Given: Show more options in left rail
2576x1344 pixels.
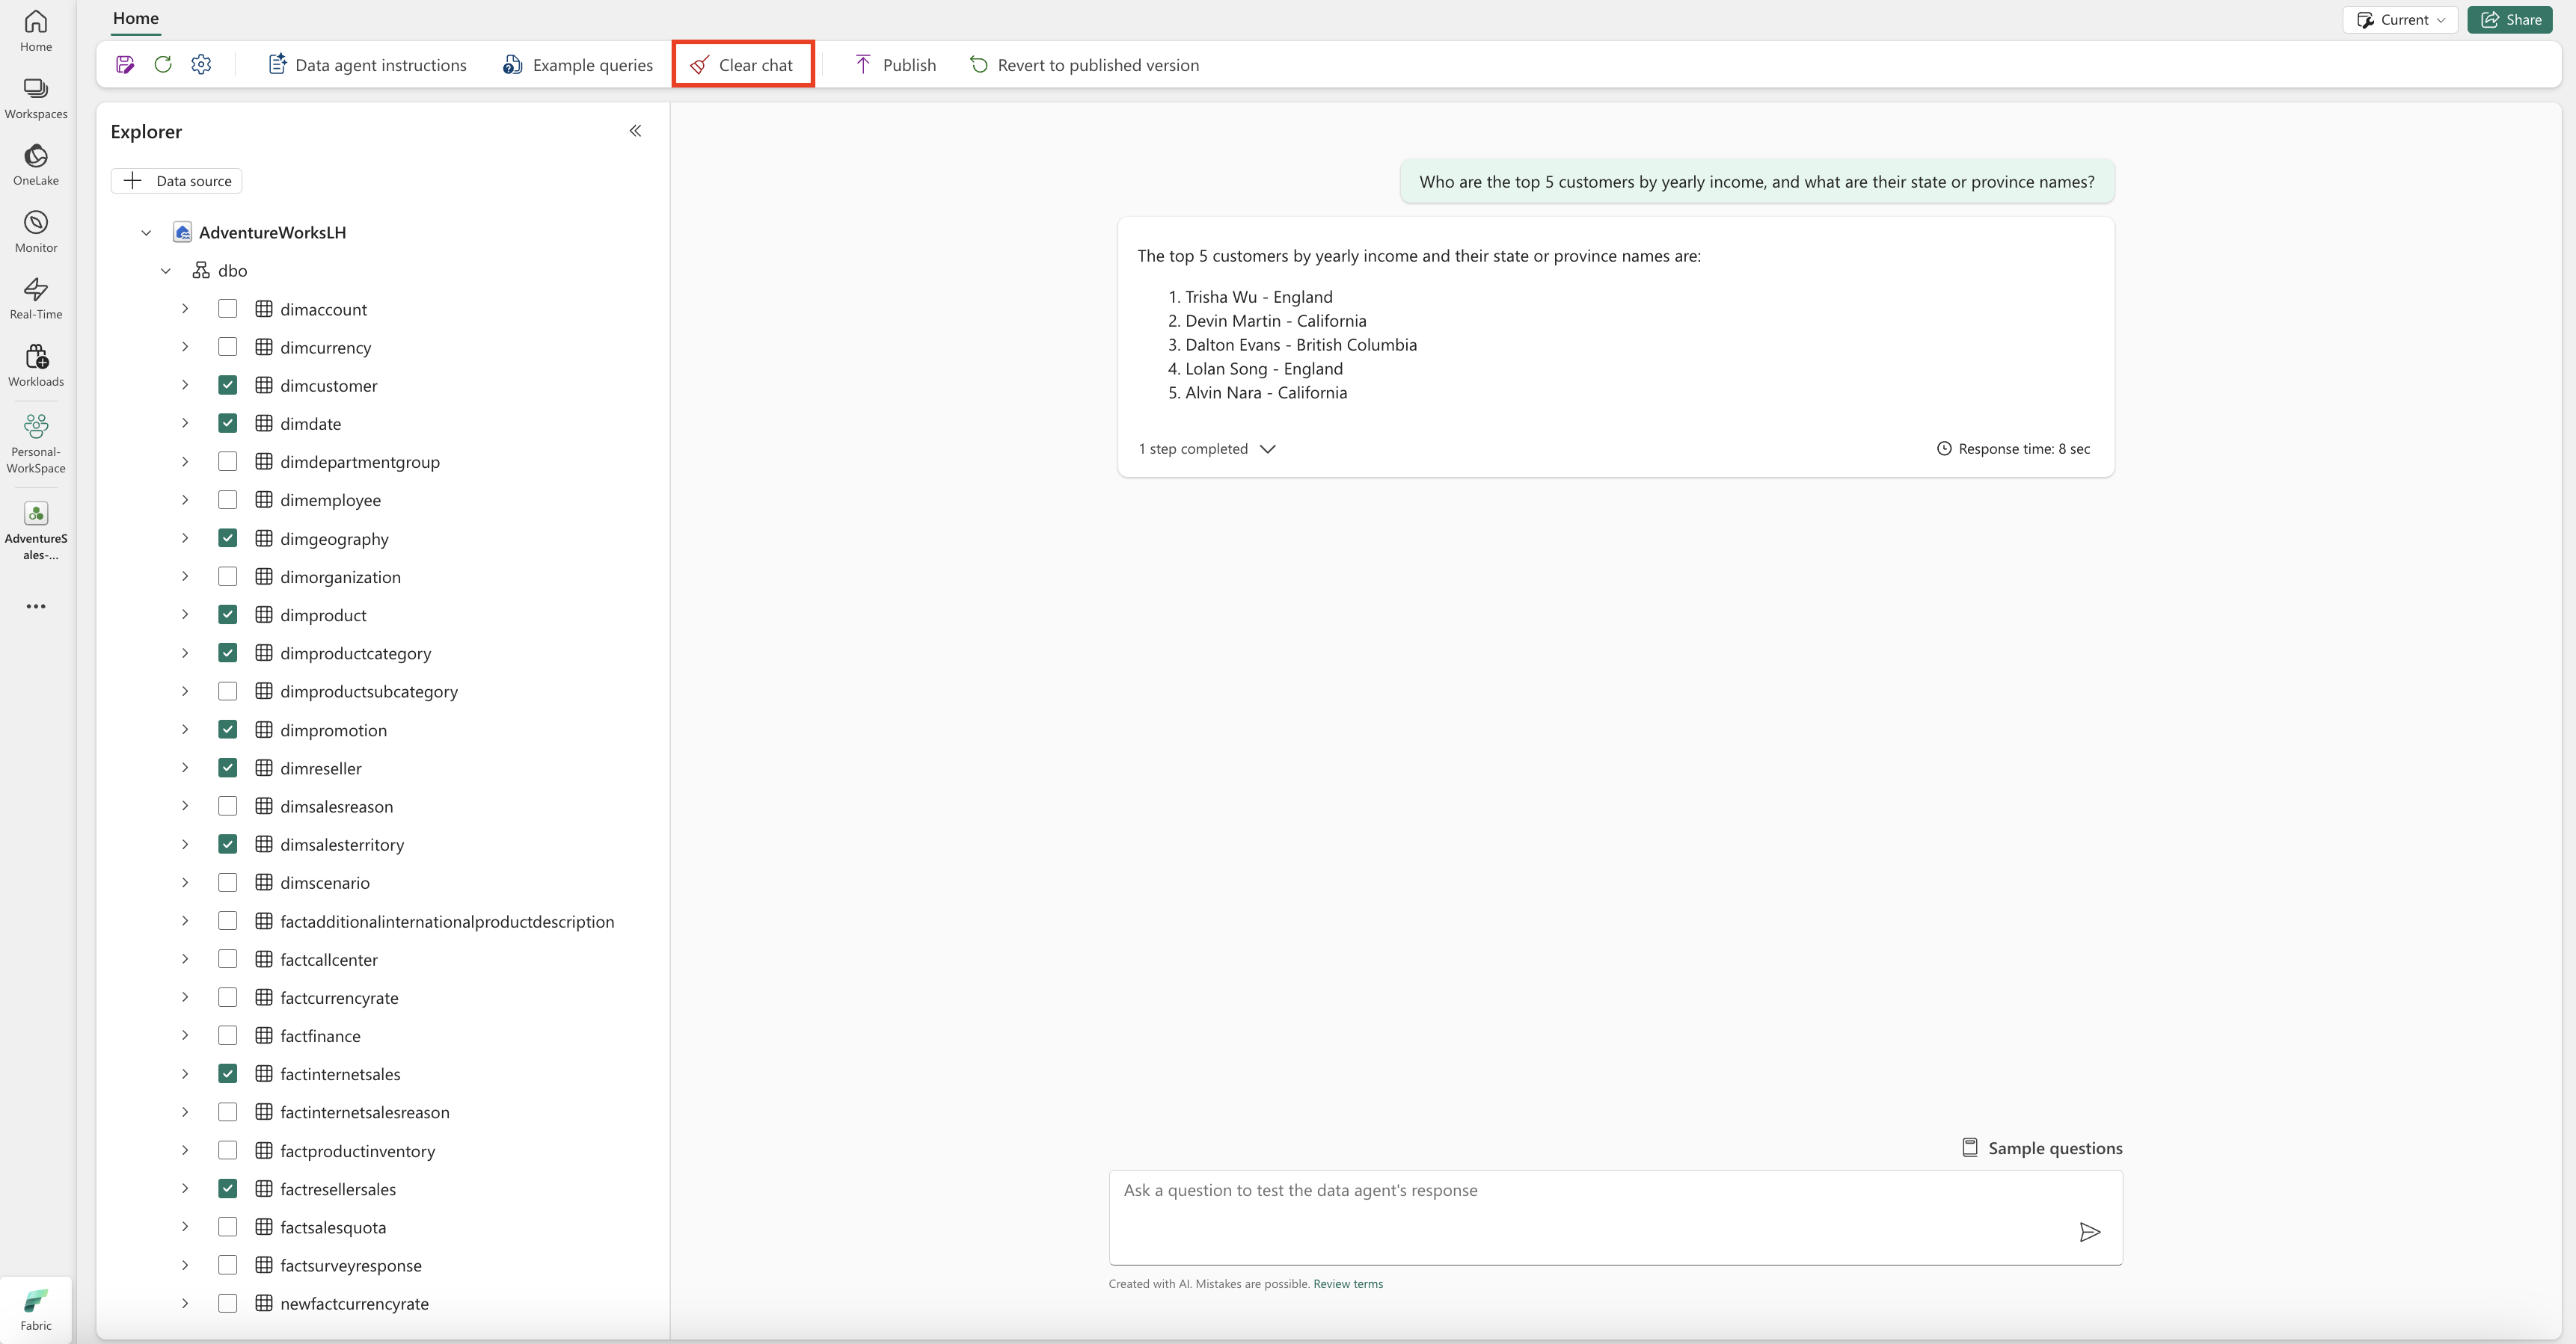Looking at the screenshot, I should click(x=36, y=606).
